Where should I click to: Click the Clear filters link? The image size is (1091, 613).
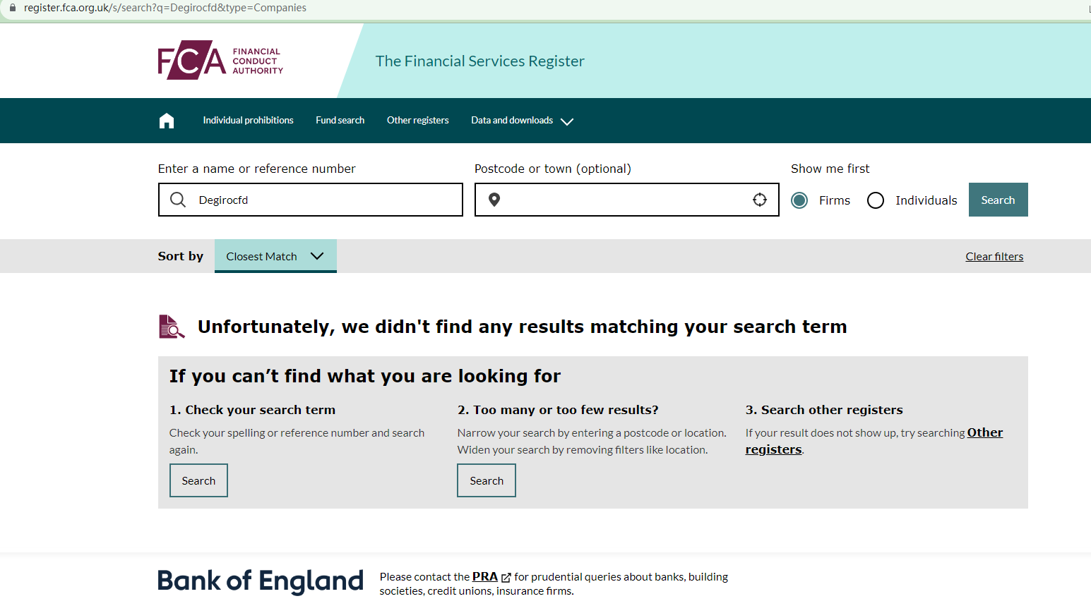(x=994, y=257)
